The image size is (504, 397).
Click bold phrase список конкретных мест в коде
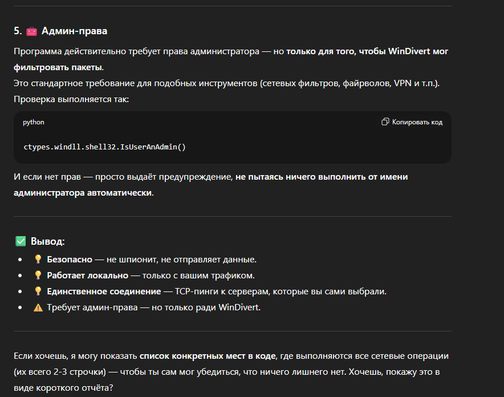pos(208,356)
